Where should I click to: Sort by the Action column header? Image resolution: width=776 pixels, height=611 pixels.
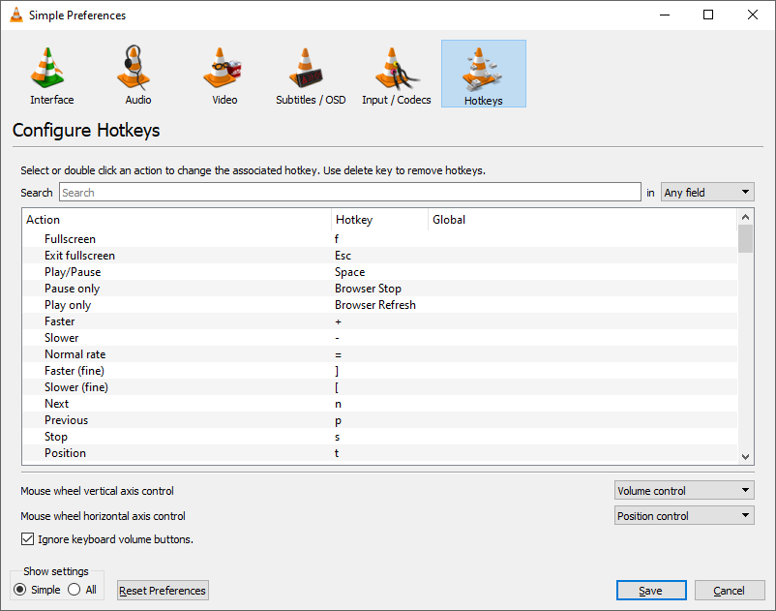pos(176,220)
